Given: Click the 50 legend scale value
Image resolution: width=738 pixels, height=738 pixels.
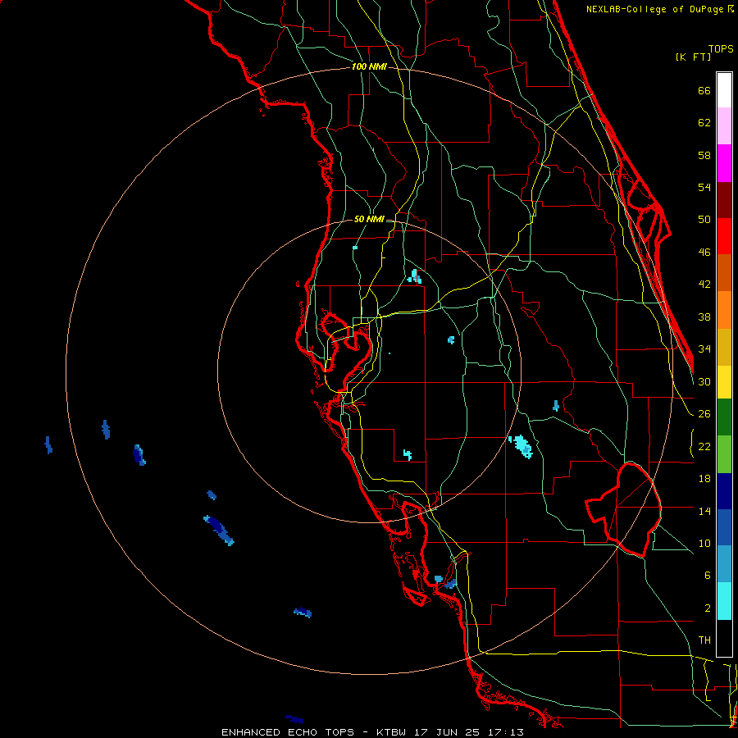Looking at the screenshot, I should tap(704, 220).
